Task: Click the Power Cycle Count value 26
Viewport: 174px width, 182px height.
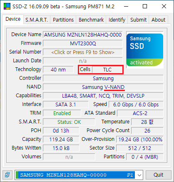Action: pyautogui.click(x=147, y=131)
